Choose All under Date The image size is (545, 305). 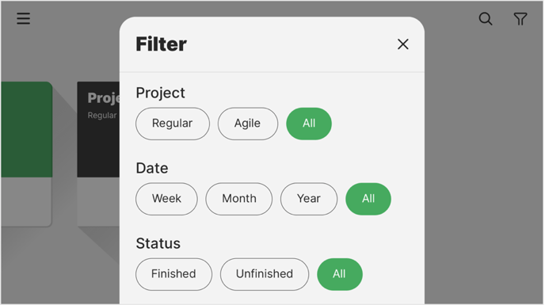click(x=368, y=199)
